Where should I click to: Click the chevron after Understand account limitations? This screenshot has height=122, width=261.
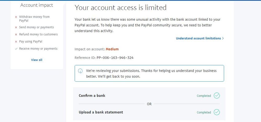(x=223, y=38)
